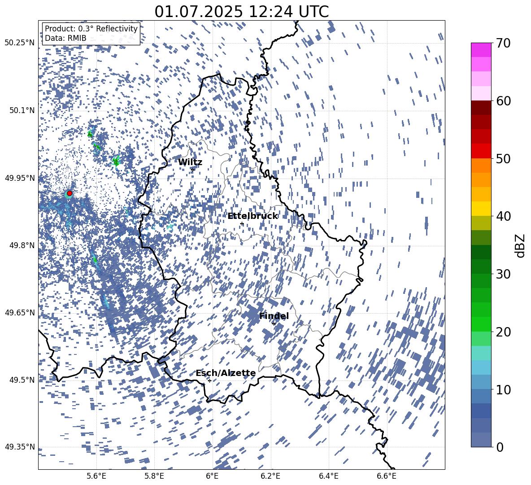531x485 pixels.
Task: Click the dBZ colorbar axis label
Action: point(520,245)
